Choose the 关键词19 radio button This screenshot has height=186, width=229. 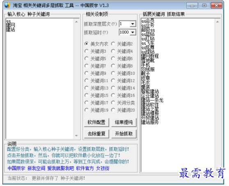[x=87, y=110]
